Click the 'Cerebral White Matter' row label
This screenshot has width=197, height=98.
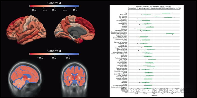120,38
